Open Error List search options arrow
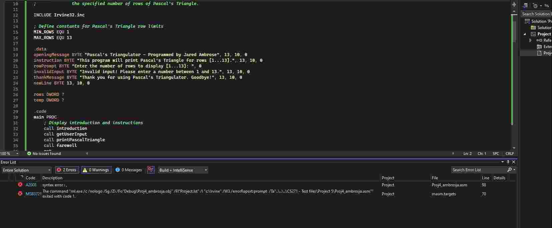The height and width of the screenshot is (228, 552). tap(514, 170)
